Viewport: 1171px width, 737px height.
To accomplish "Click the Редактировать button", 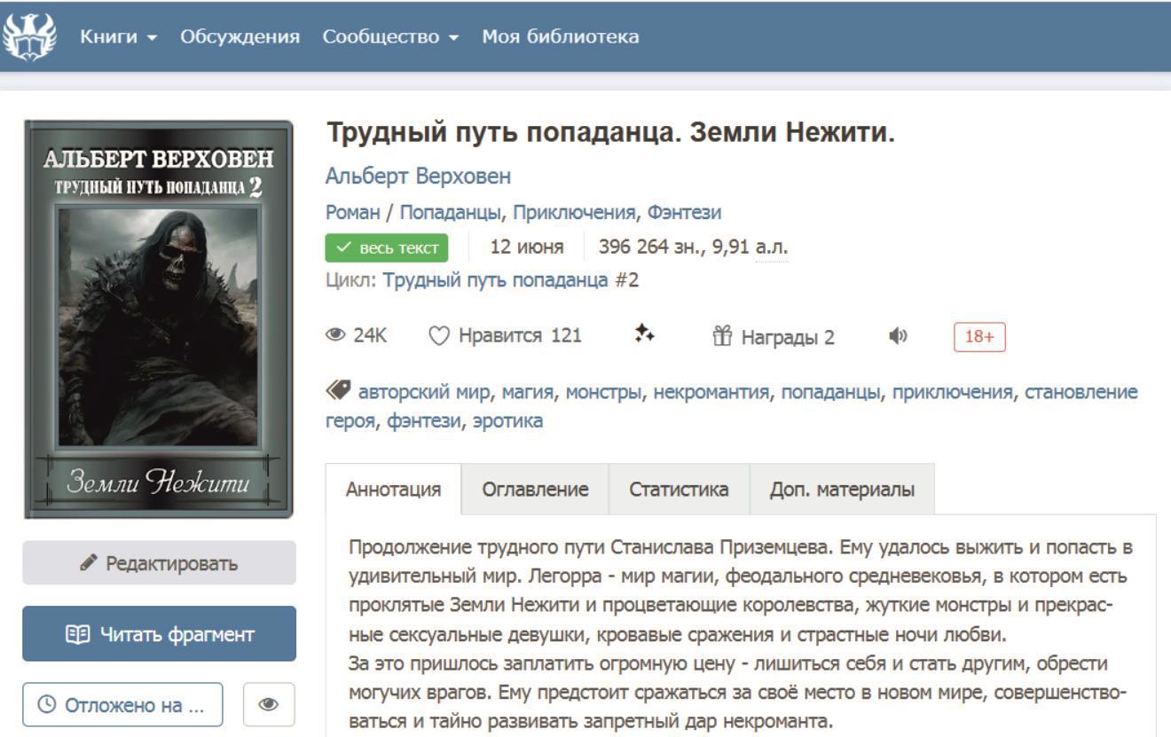I will 159,563.
